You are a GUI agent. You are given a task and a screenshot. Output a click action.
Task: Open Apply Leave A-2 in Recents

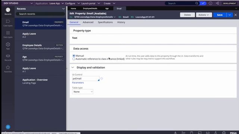coord(41,35)
